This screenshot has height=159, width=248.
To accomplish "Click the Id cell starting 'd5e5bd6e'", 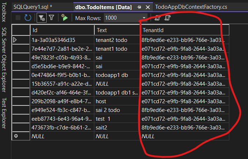I will click(x=62, y=66).
